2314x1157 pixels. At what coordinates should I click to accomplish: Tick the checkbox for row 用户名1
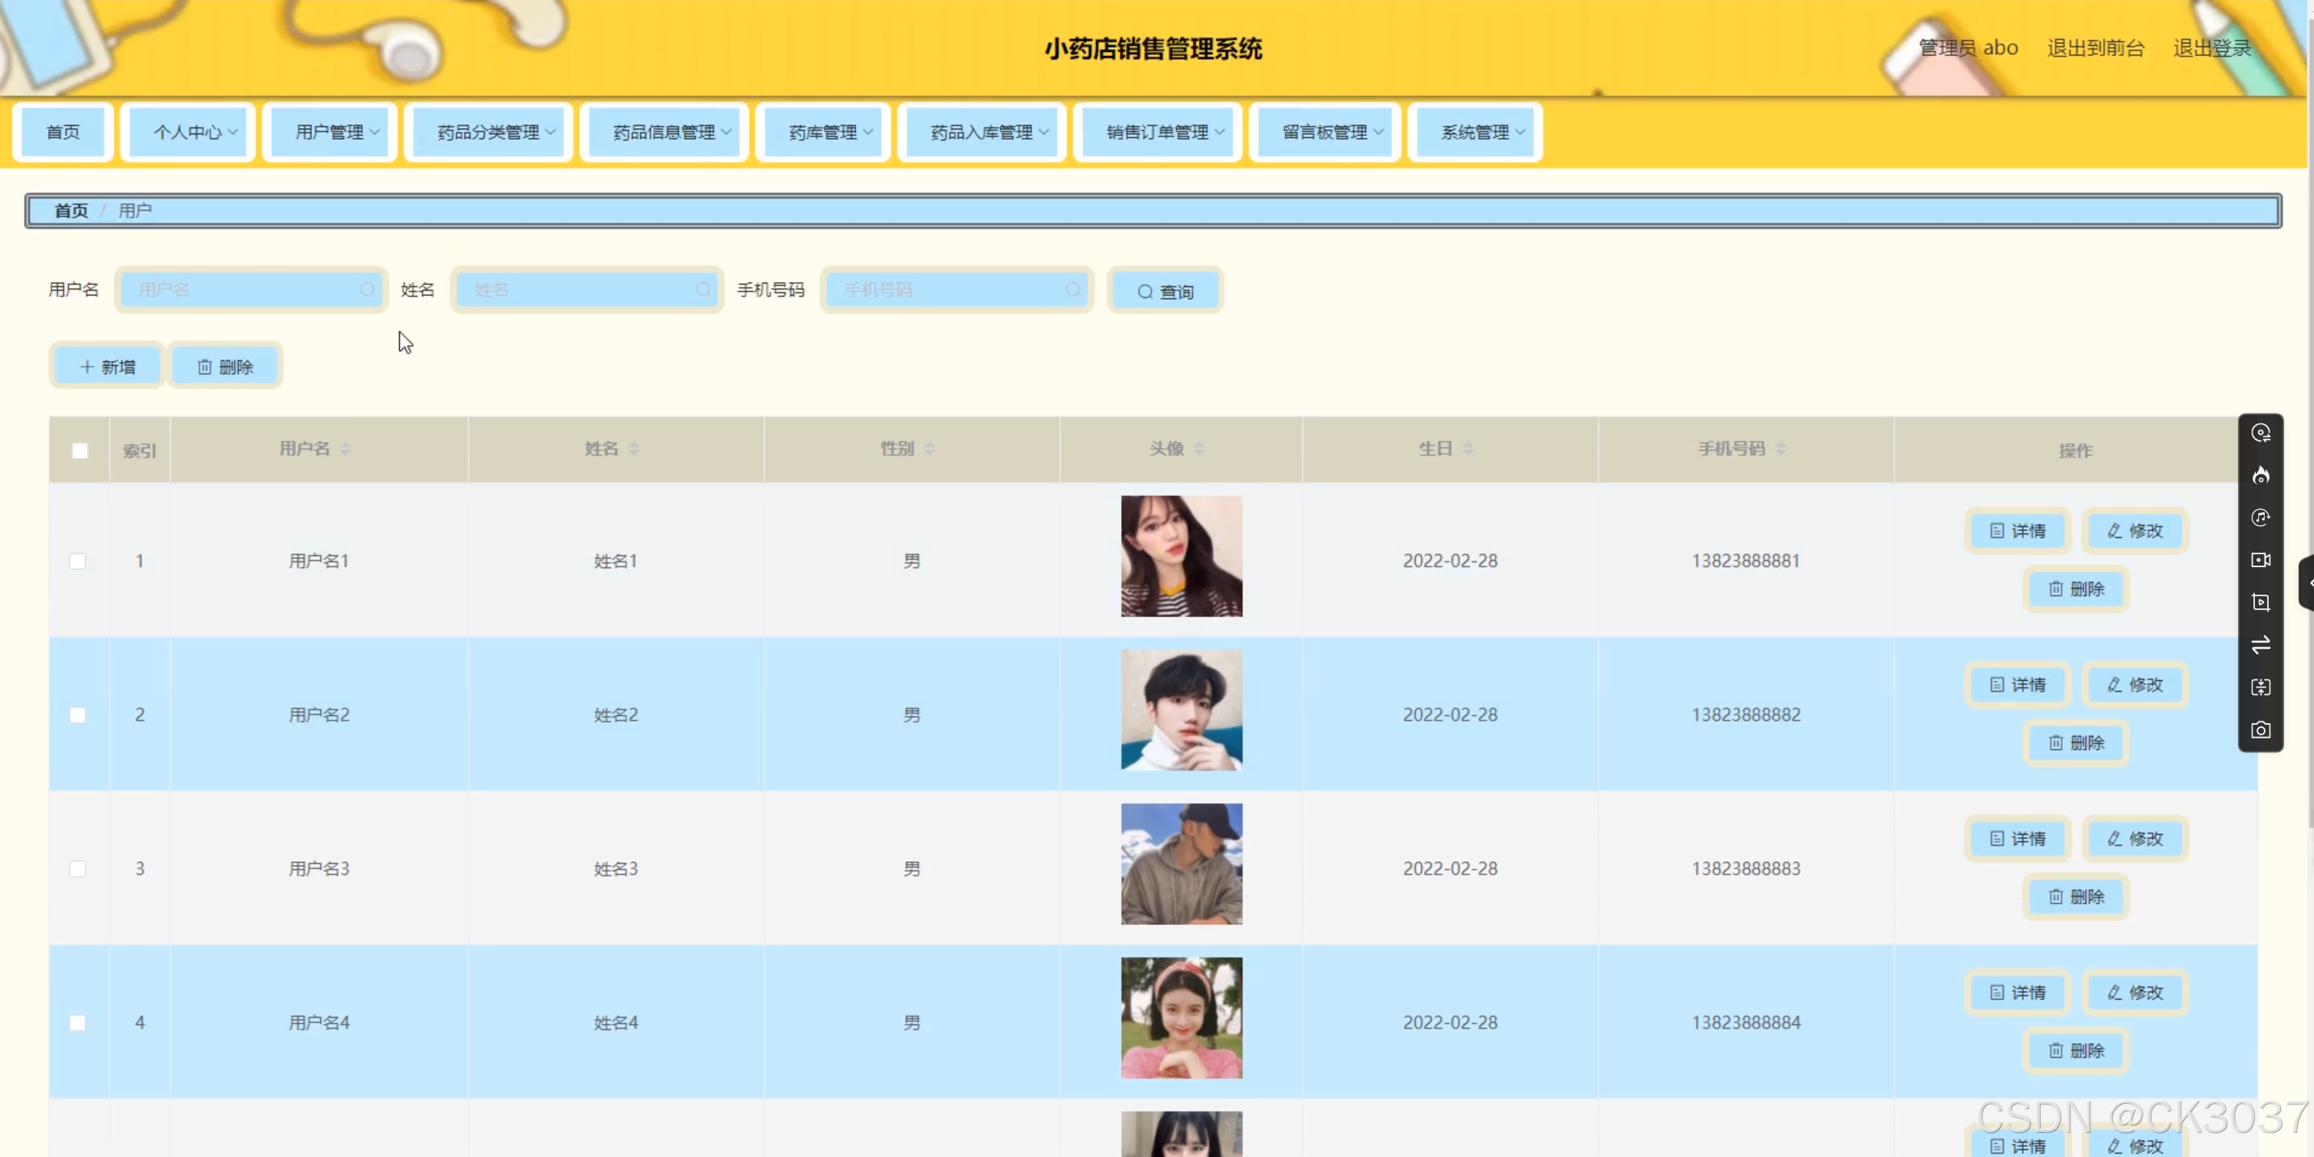pos(78,562)
